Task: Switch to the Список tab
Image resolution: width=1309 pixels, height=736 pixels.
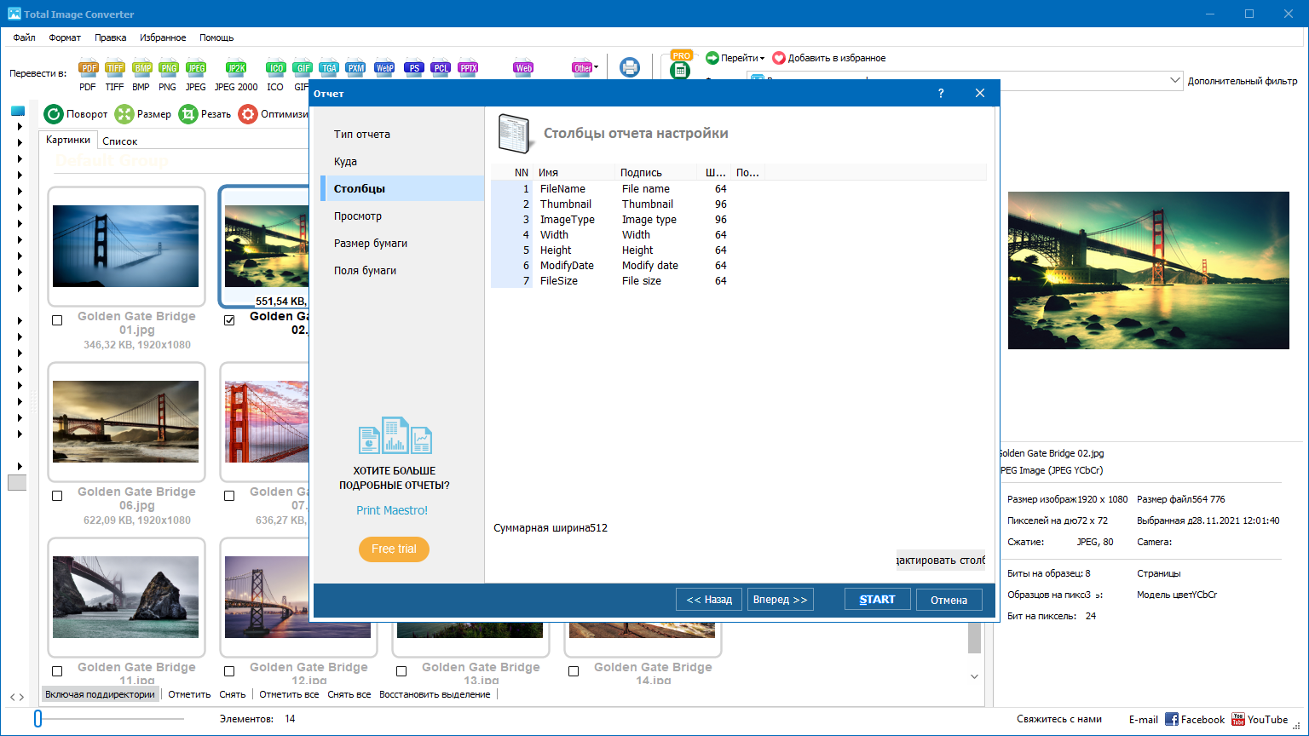Action: [x=119, y=141]
